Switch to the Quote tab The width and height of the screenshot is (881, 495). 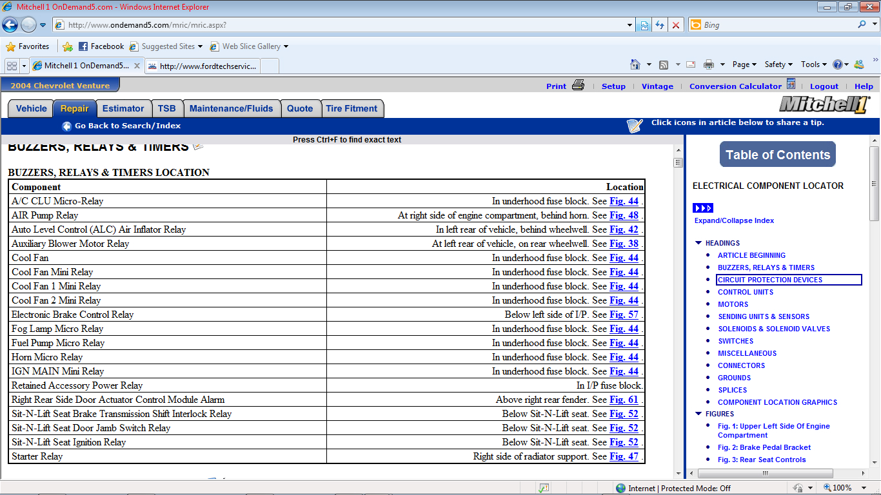tap(300, 109)
